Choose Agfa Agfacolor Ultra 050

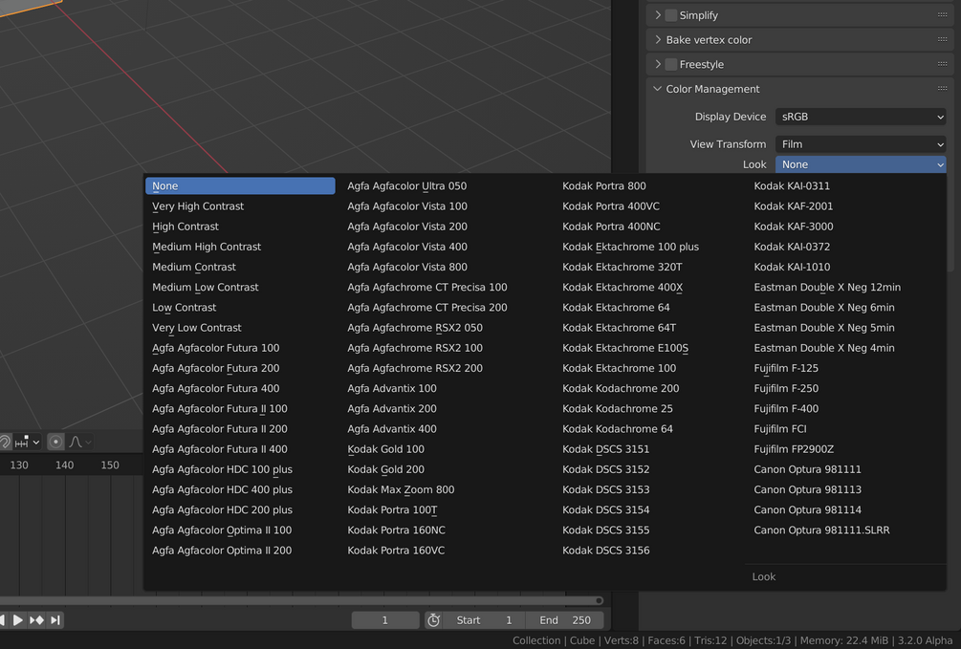pos(407,185)
